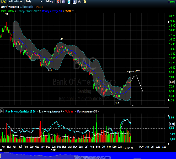The height and width of the screenshot is (159, 176).
Task: Expand Price Percent Oscillator 12 26 dropdown arrow
Action: coord(37,111)
